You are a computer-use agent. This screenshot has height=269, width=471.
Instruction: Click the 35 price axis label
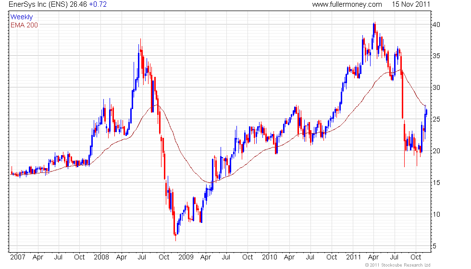(436, 56)
